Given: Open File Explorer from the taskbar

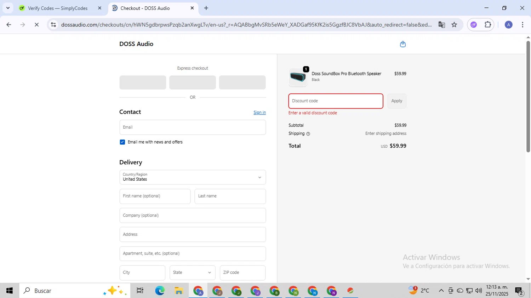Looking at the screenshot, I should (179, 291).
